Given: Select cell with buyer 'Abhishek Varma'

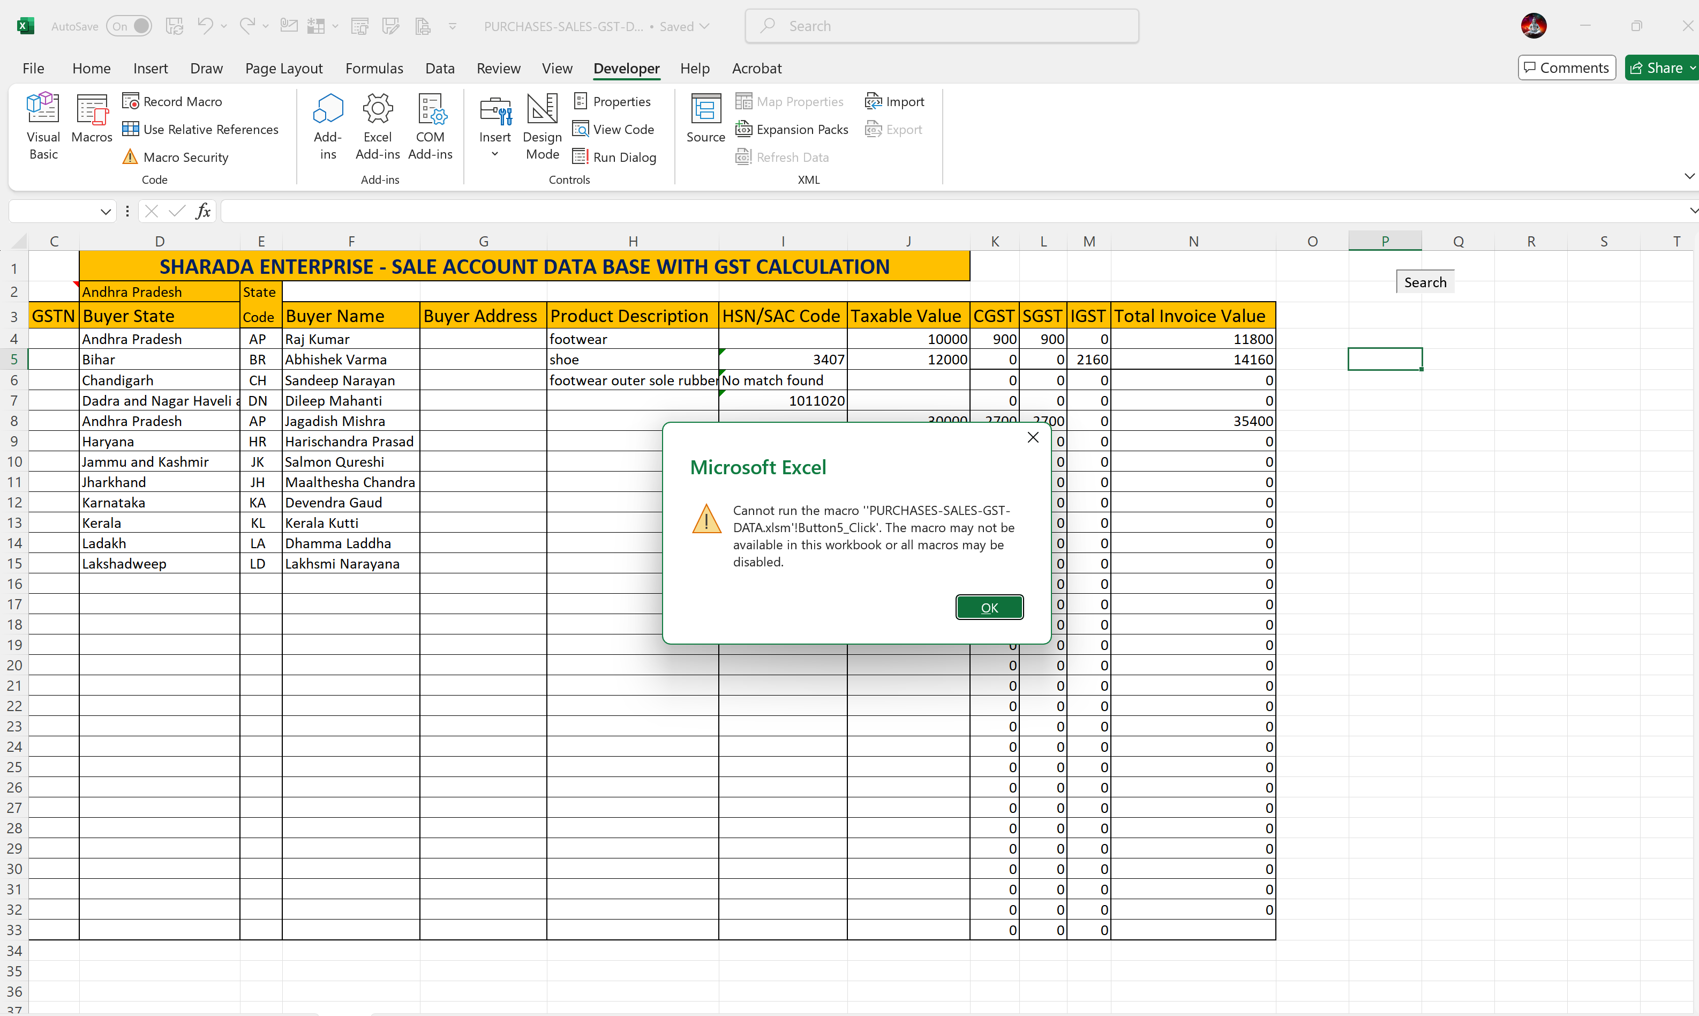Looking at the screenshot, I should coord(351,360).
